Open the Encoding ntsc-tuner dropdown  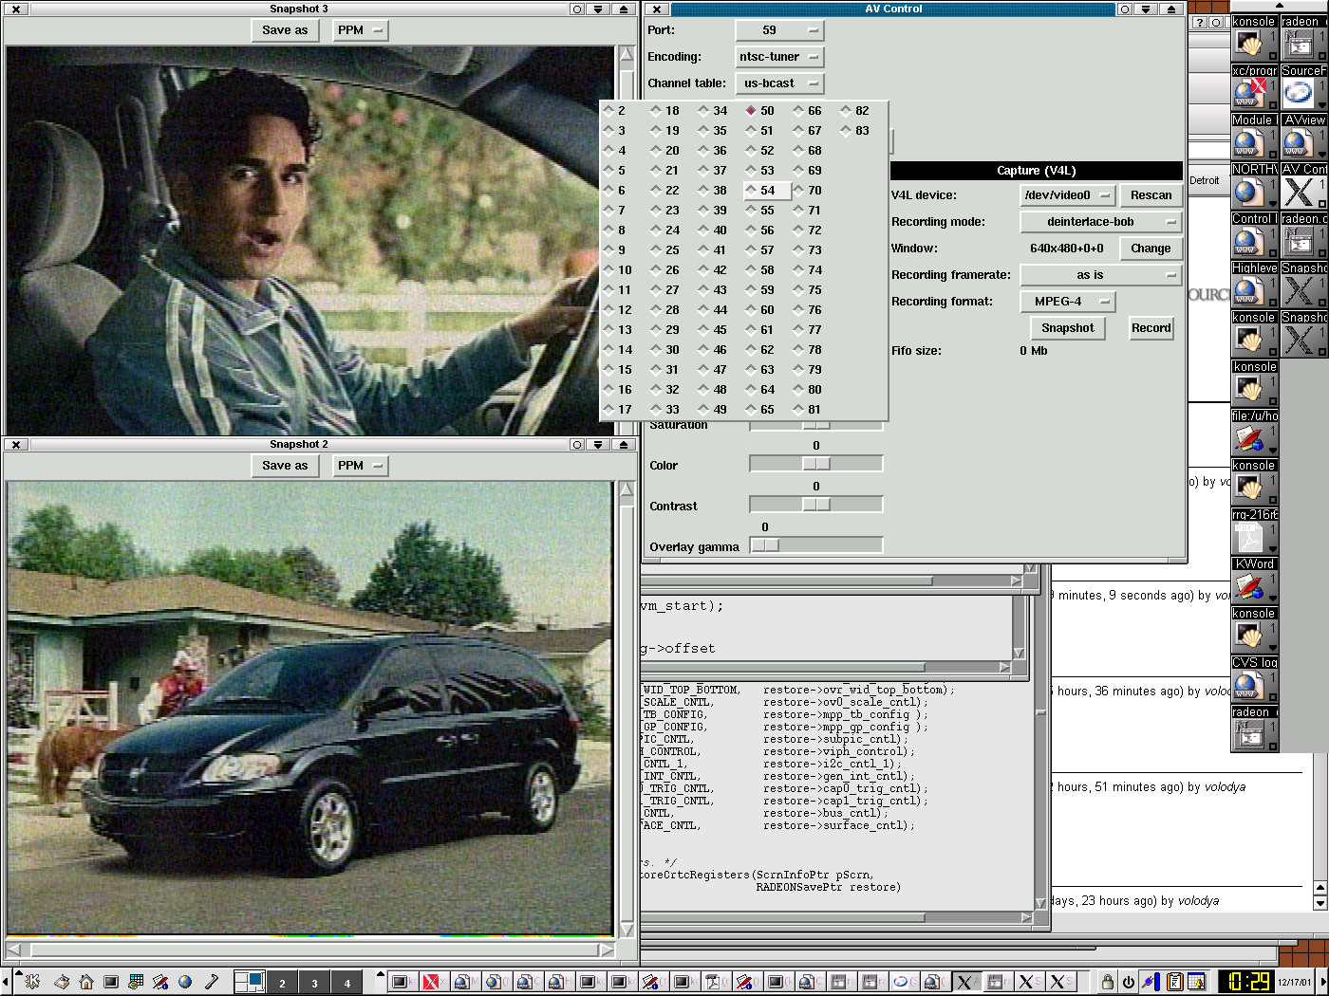click(779, 57)
